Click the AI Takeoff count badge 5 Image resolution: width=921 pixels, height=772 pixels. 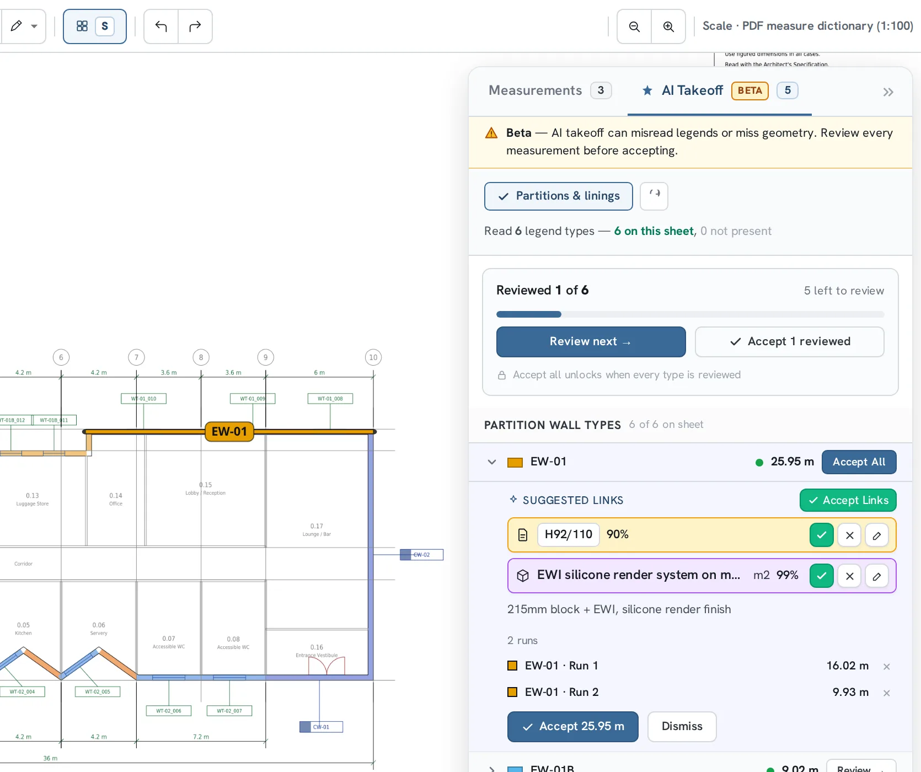[x=788, y=90]
